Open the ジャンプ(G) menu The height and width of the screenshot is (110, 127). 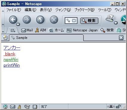point(63,10)
